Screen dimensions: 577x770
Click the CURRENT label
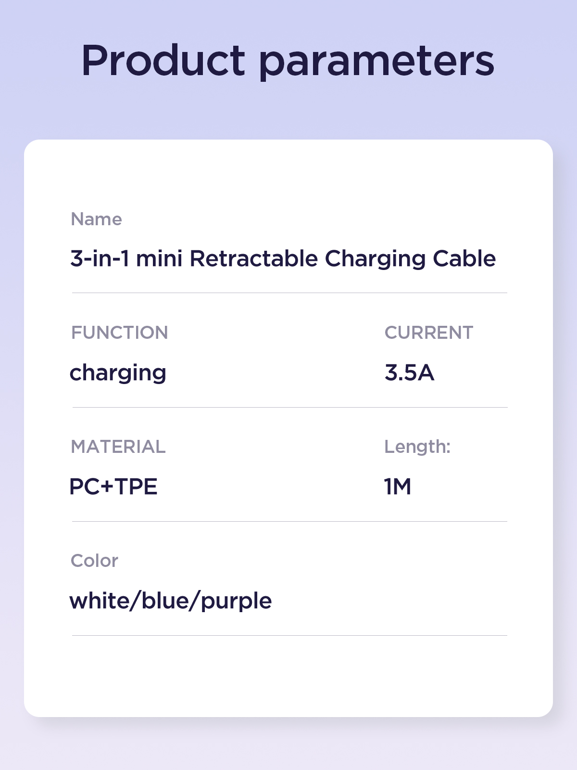[428, 333]
